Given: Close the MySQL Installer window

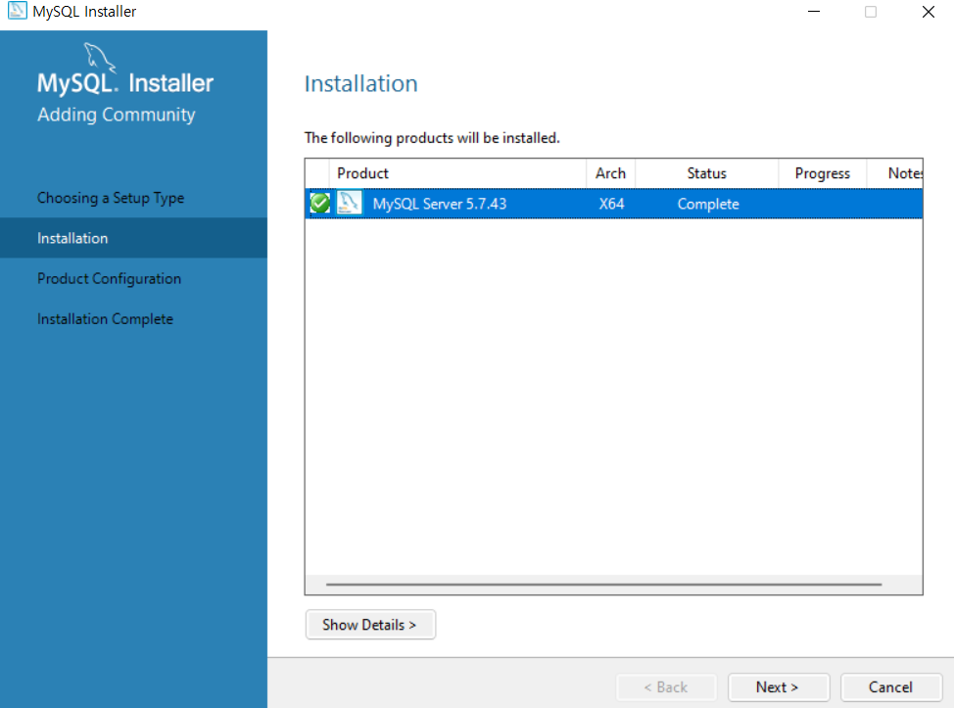Looking at the screenshot, I should click(x=928, y=12).
